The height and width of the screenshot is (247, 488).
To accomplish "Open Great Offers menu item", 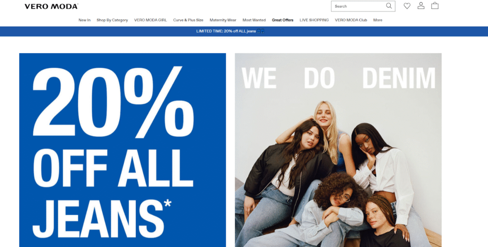I will click(x=283, y=20).
